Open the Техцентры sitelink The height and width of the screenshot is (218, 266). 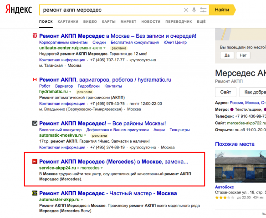tap(179, 130)
